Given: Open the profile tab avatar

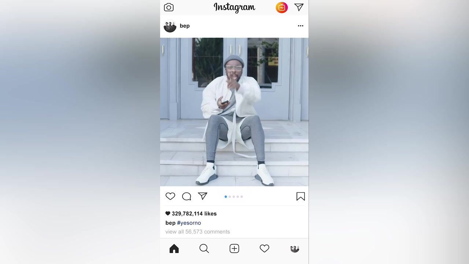Looking at the screenshot, I should tap(295, 249).
